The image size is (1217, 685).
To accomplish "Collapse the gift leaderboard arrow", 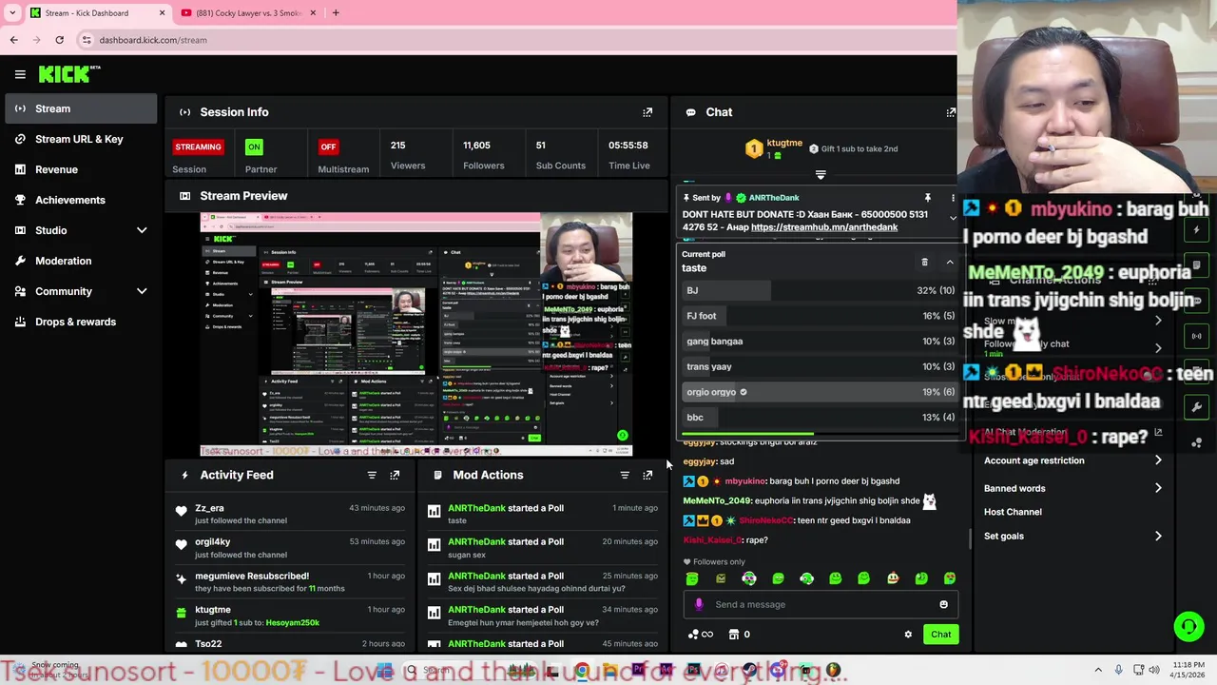I will click(821, 175).
